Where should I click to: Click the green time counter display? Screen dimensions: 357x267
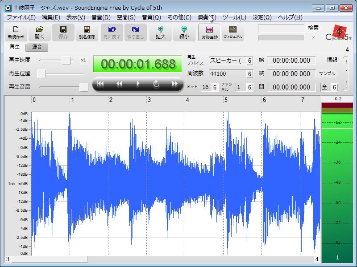(137, 64)
